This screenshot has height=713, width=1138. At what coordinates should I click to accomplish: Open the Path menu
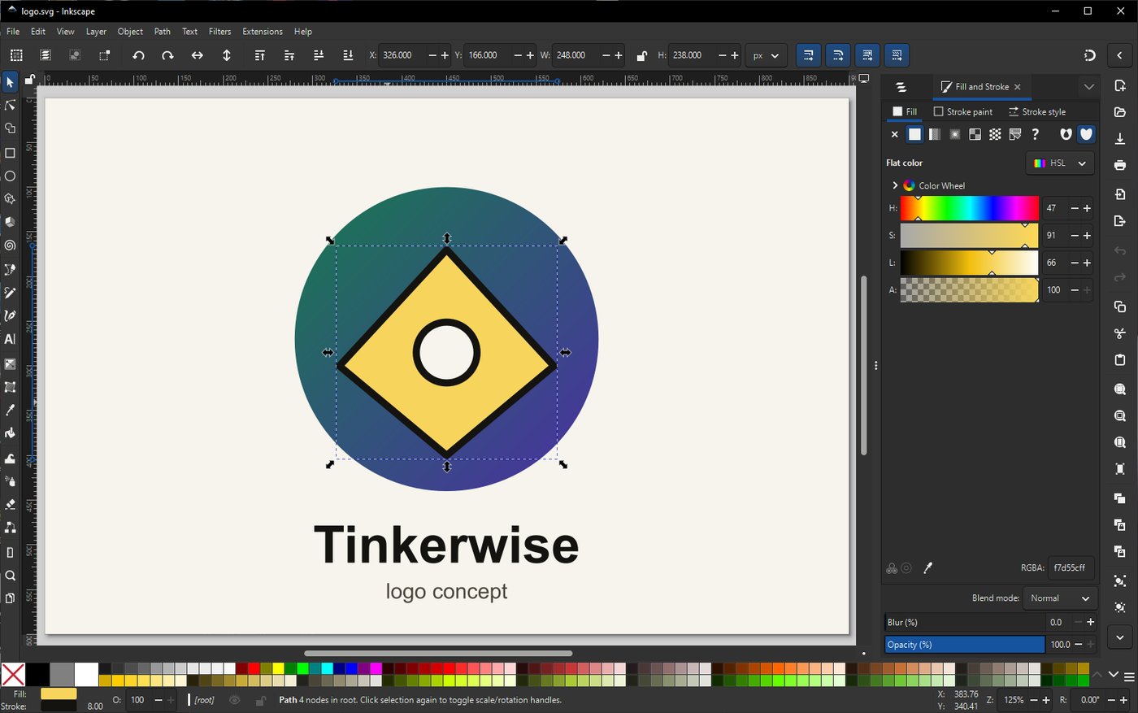163,32
